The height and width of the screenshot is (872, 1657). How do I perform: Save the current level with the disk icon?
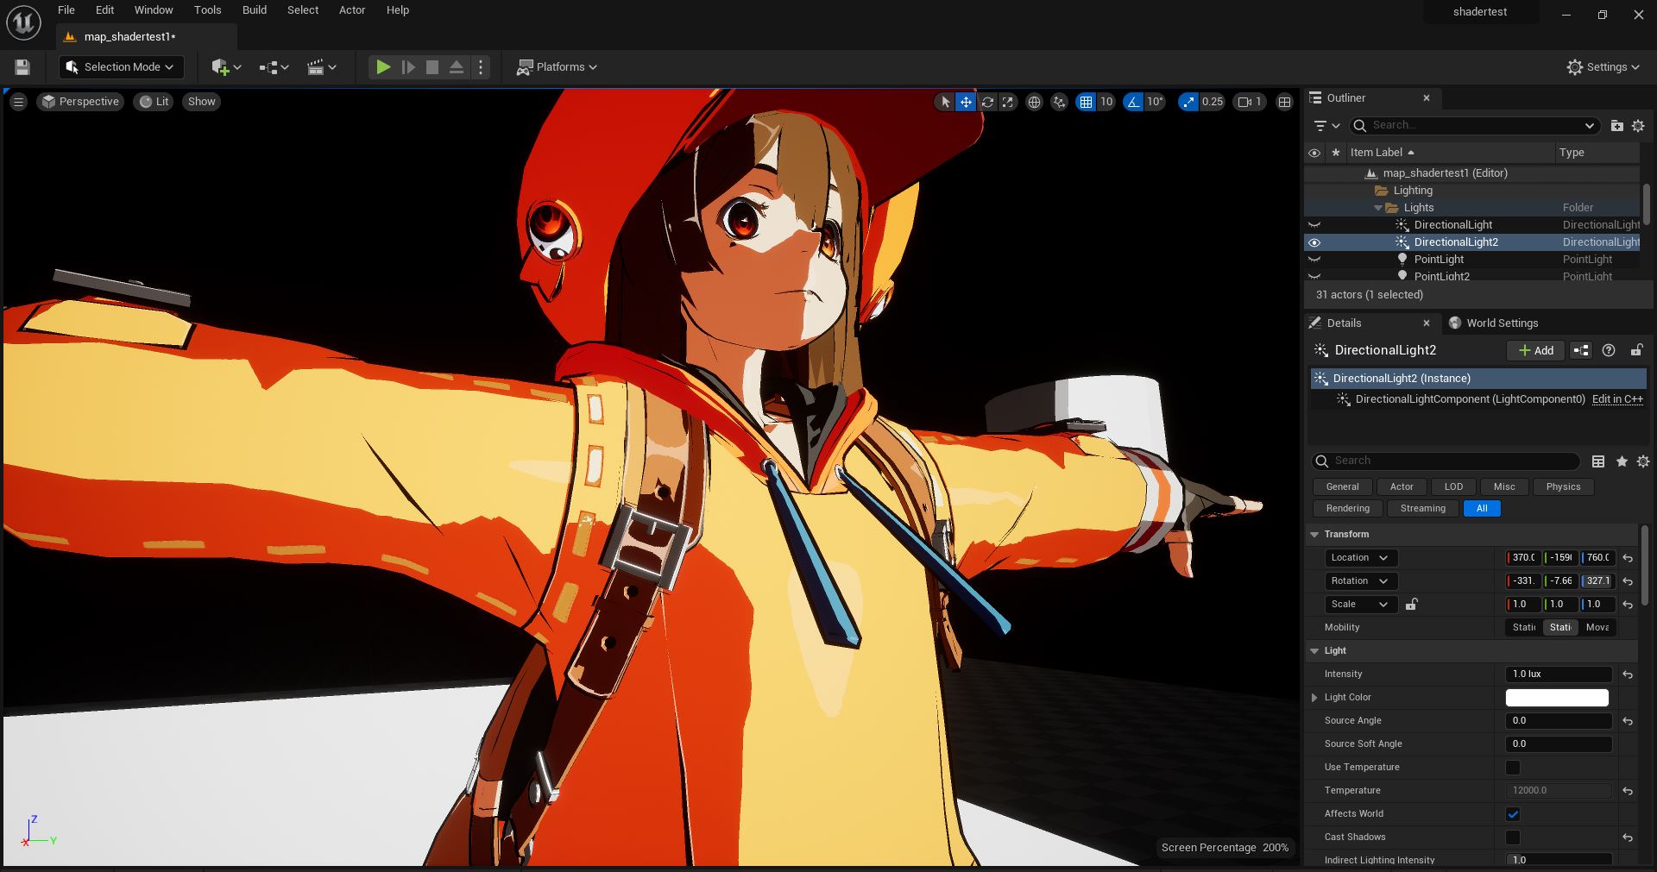click(x=22, y=67)
